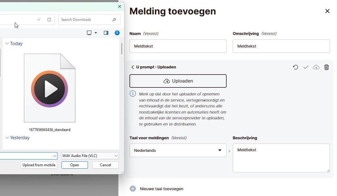Toggle the preview pane icon
This screenshot has height=196, width=337.
106,33
